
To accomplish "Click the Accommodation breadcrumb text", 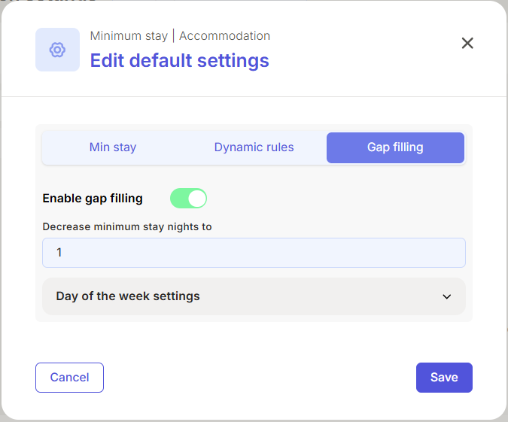I will [x=224, y=35].
